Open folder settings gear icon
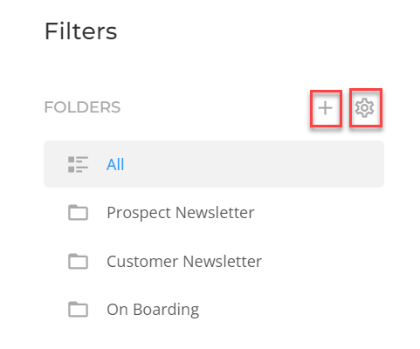The image size is (420, 349). 364,107
